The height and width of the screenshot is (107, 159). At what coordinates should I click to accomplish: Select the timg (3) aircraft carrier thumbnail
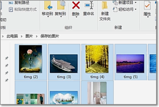coord(64,64)
